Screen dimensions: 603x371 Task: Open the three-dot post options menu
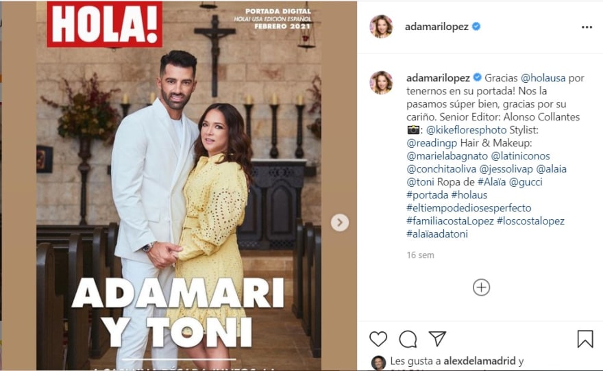587,27
